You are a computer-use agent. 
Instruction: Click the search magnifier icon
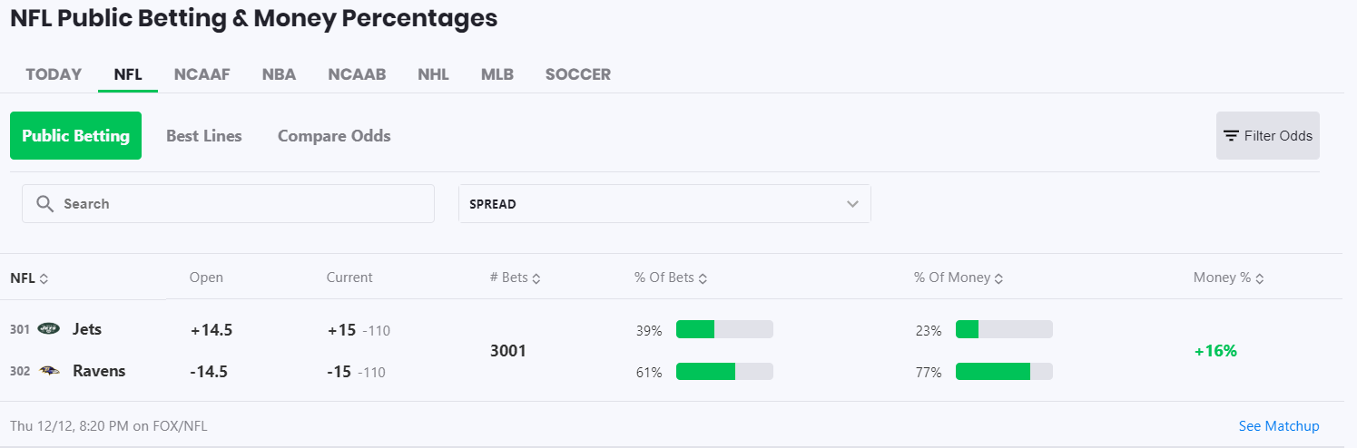(44, 204)
